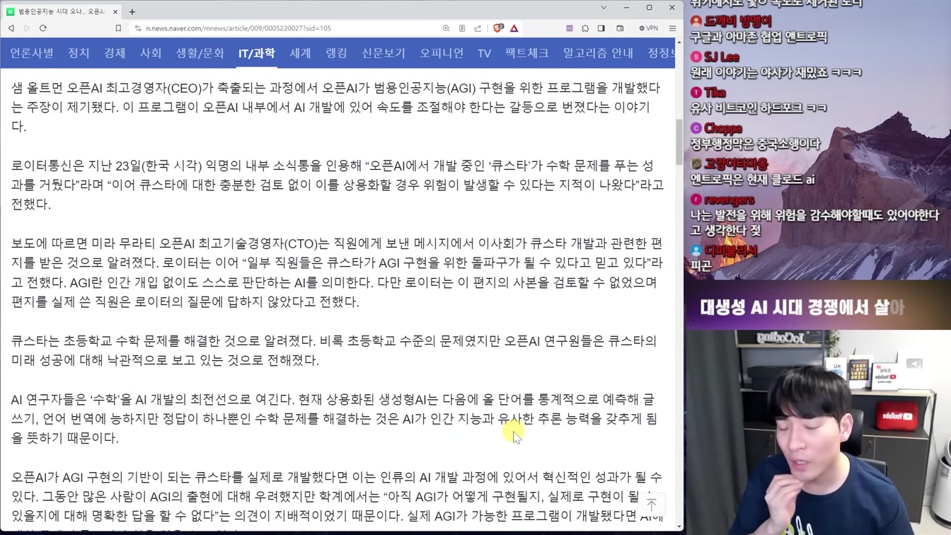Click chat message 엔트로픽은 현재 클로드 ai
Image resolution: width=951 pixels, height=535 pixels.
pos(752,180)
